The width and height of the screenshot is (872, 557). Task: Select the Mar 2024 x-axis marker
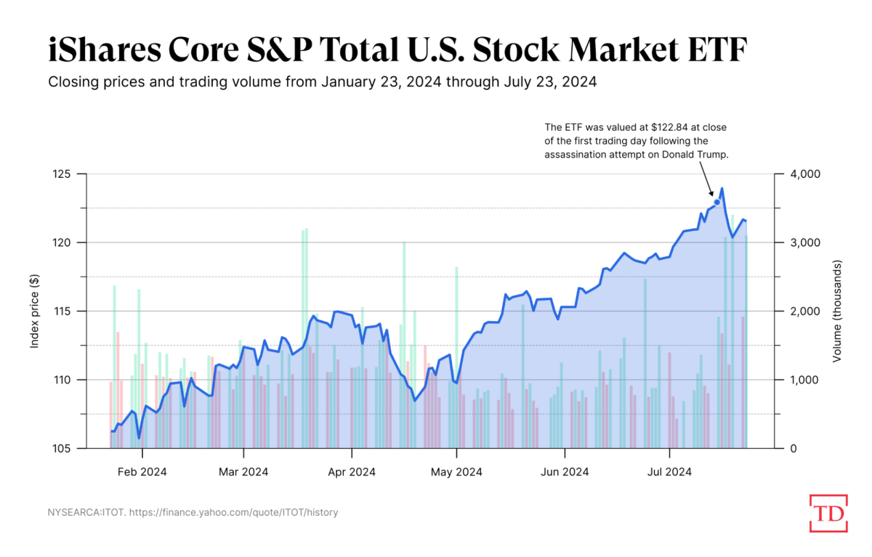(x=243, y=471)
